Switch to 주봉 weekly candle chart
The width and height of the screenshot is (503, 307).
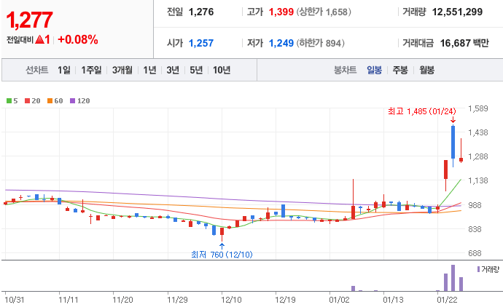(x=400, y=70)
